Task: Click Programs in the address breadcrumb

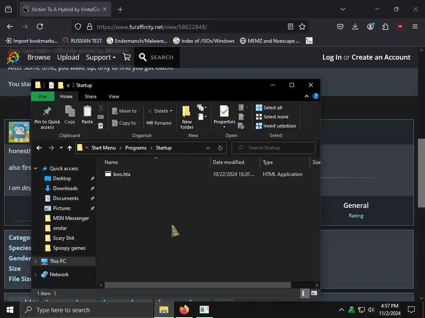Action: pos(136,148)
